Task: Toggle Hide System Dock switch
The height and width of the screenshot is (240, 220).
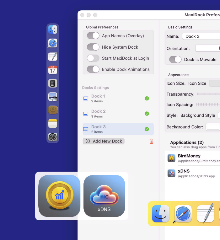Action: 93,47
